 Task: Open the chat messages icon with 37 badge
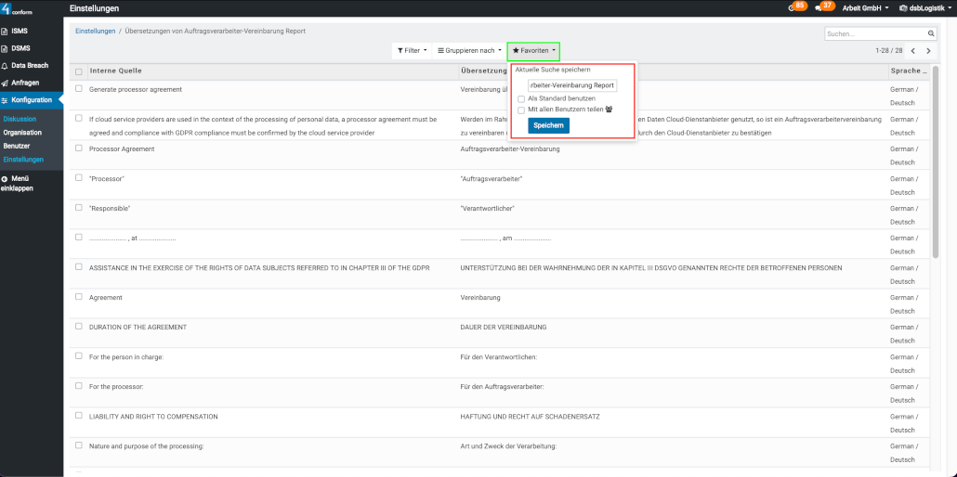point(819,8)
